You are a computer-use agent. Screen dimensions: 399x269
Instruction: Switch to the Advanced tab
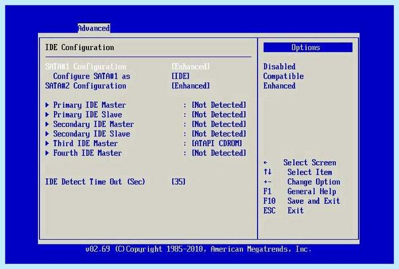coord(94,28)
